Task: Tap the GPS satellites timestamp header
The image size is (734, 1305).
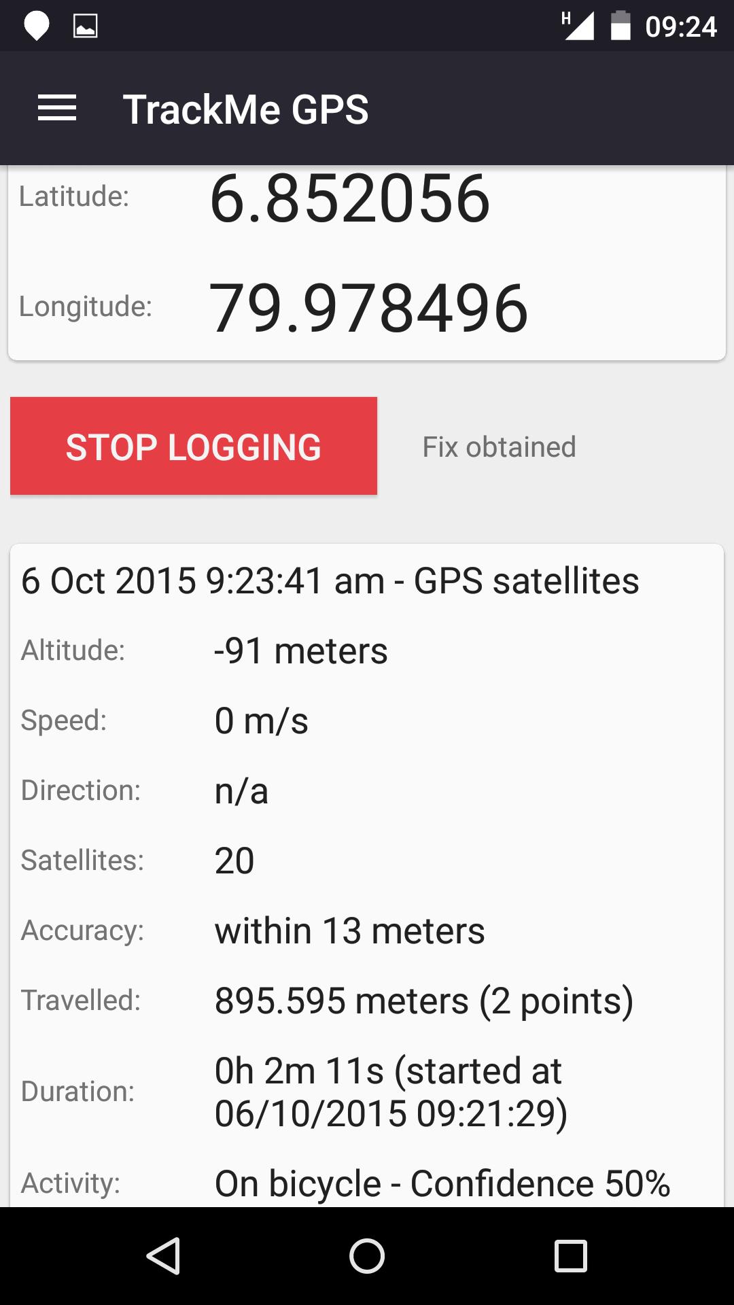Action: (330, 581)
